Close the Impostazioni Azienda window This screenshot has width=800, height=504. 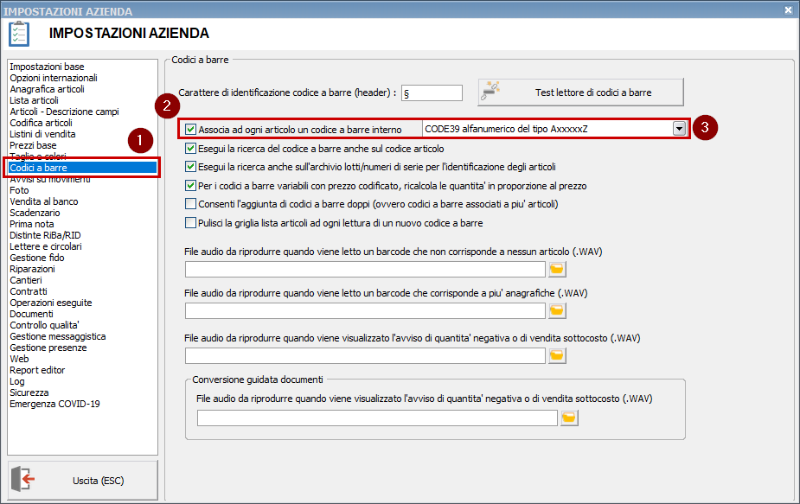click(x=788, y=10)
